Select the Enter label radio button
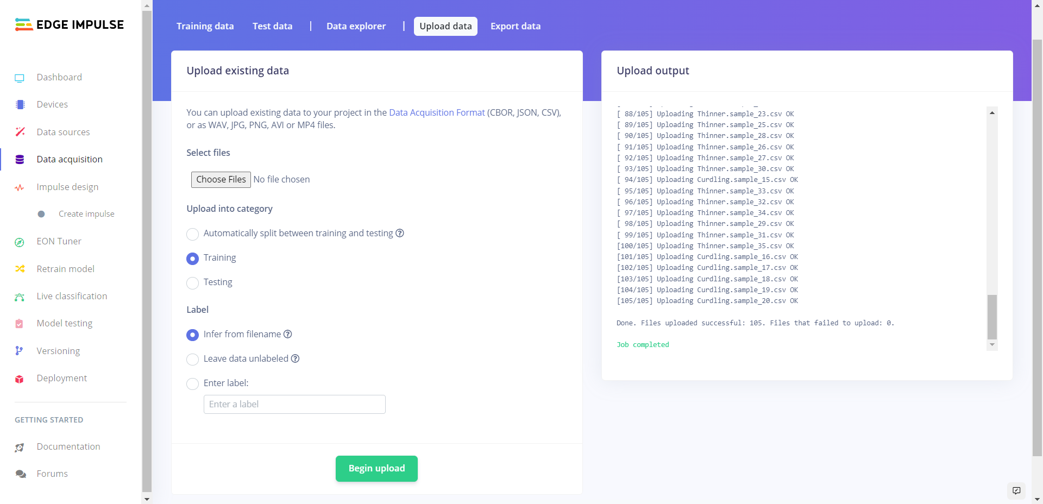1043x504 pixels. pos(192,384)
